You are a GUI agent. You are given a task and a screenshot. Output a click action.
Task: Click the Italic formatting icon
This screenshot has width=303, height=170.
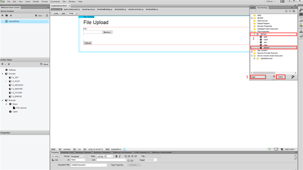pos(120,156)
